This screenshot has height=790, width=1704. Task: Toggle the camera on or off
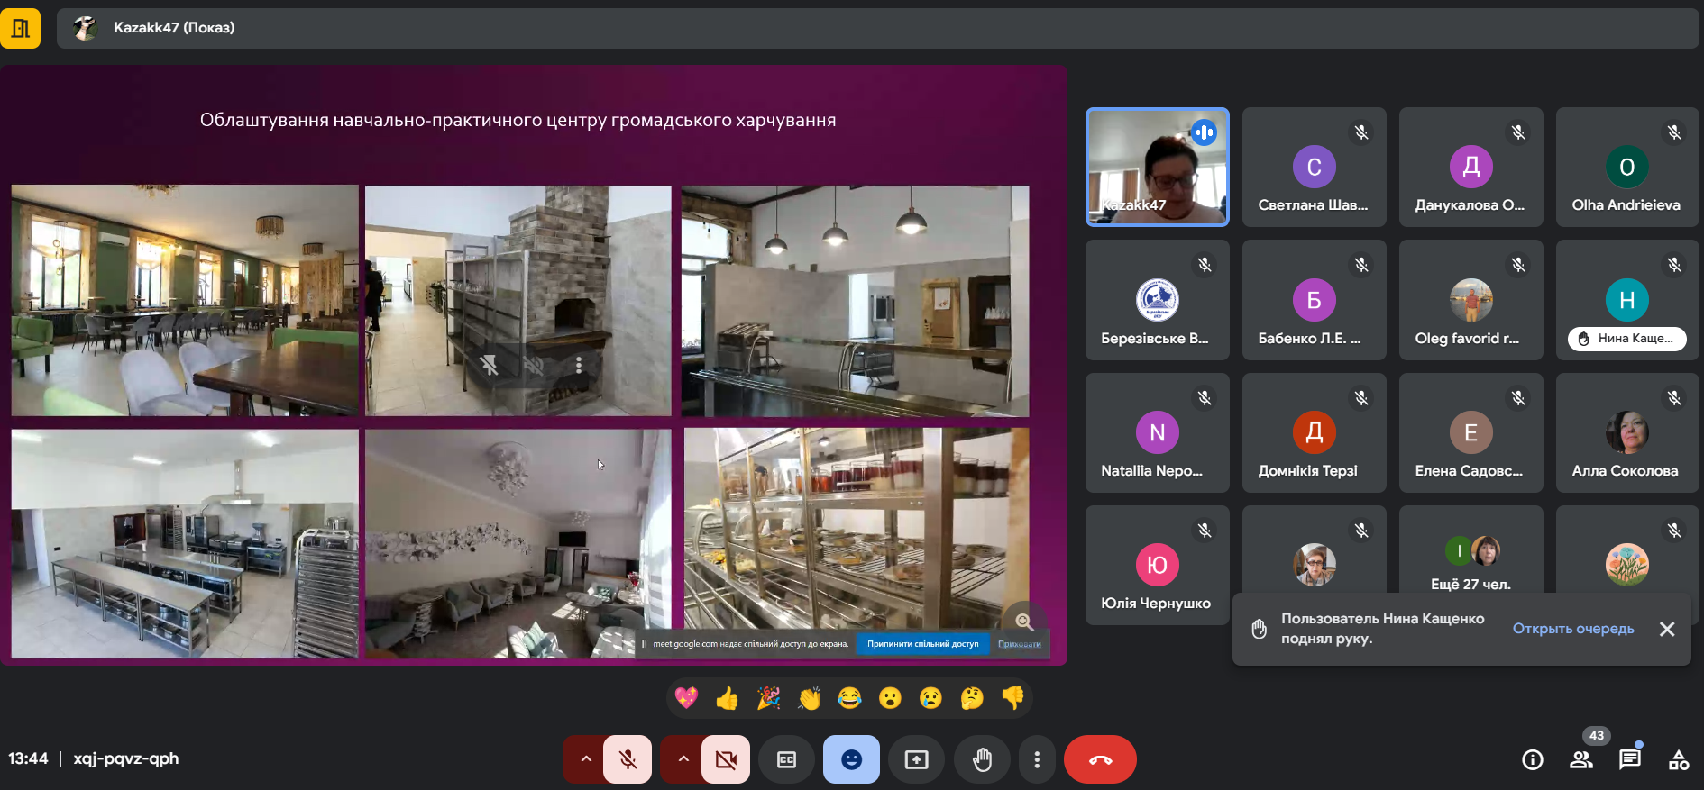725,759
